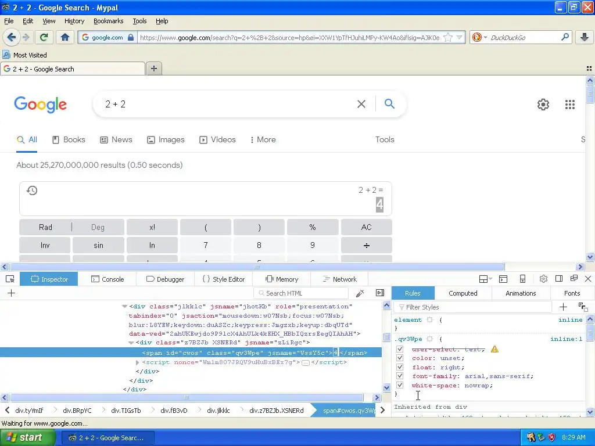Viewport: 595px width, 446px height.
Task: Click the AC calculator button
Action: click(x=366, y=227)
